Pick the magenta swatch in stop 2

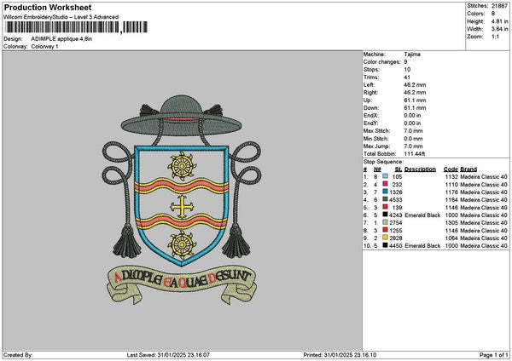click(x=386, y=184)
